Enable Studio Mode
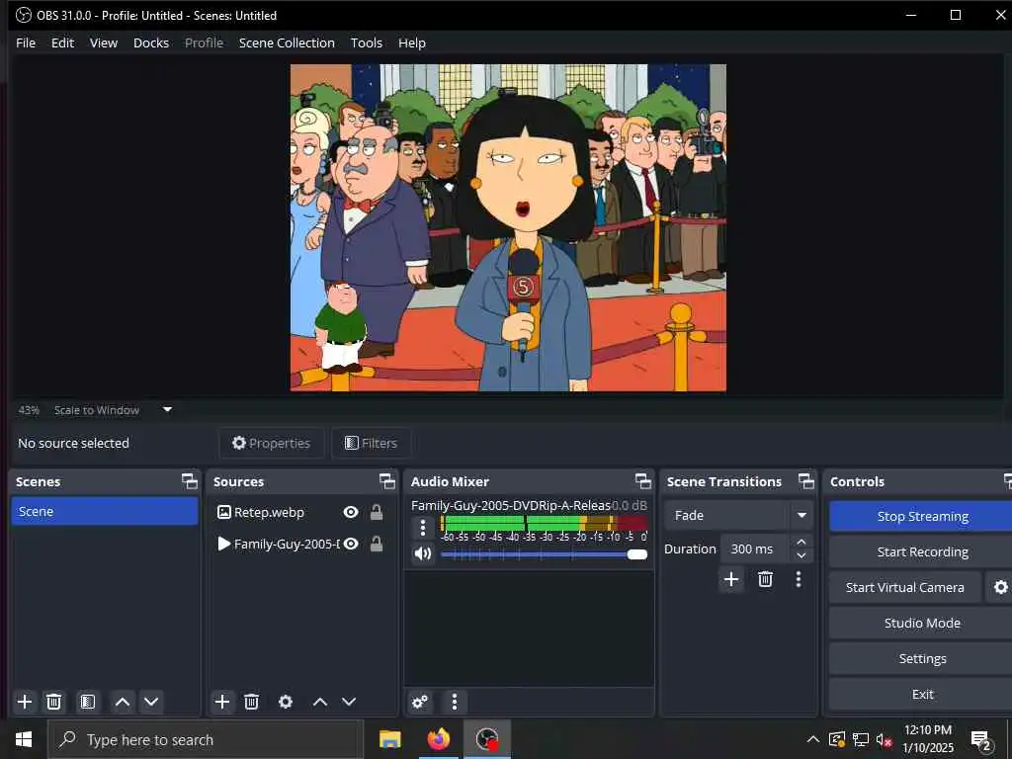Image resolution: width=1012 pixels, height=759 pixels. coord(922,623)
